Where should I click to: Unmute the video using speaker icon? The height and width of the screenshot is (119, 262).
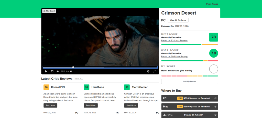58,71
